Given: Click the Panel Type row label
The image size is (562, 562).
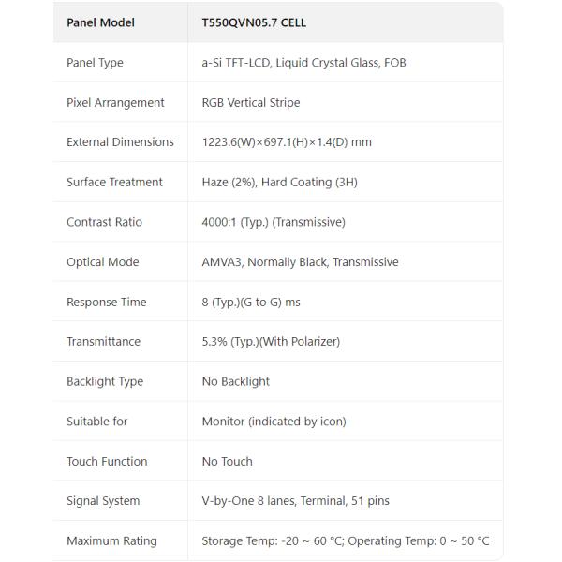Looking at the screenshot, I should point(95,63).
